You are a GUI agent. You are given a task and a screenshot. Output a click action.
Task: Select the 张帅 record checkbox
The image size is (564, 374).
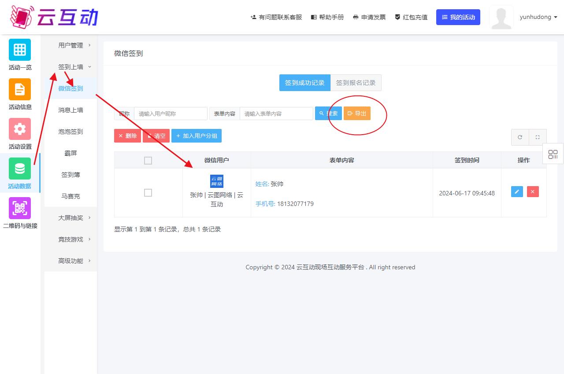click(x=148, y=193)
